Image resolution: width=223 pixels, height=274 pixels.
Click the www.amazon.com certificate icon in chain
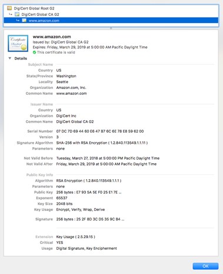pyautogui.click(x=24, y=21)
